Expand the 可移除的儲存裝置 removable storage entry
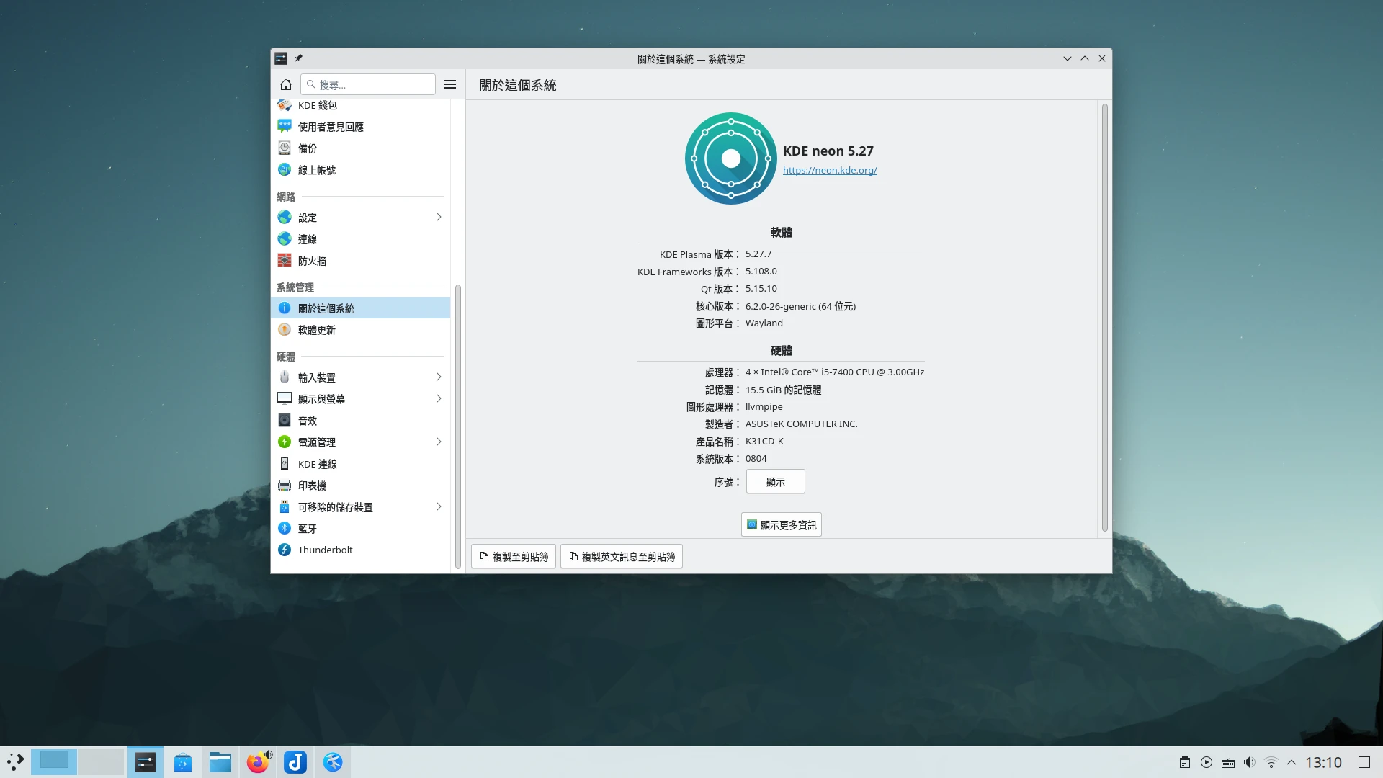 coord(438,506)
